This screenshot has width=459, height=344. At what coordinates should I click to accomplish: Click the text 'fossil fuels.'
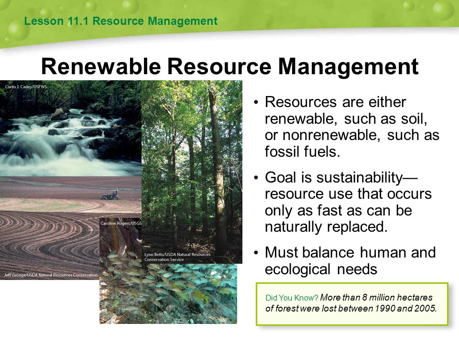pos(302,151)
